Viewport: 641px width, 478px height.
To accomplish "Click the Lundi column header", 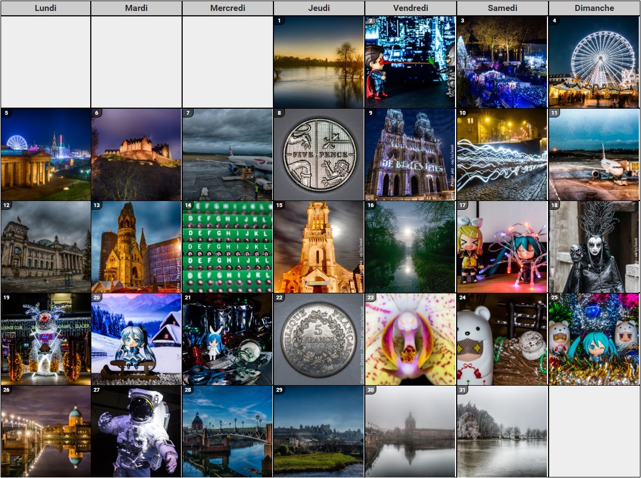I will click(x=45, y=8).
